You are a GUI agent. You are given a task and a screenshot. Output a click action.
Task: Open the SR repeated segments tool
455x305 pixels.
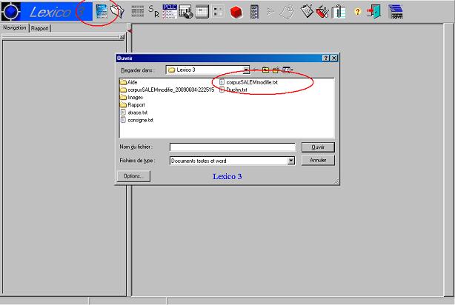click(x=154, y=11)
